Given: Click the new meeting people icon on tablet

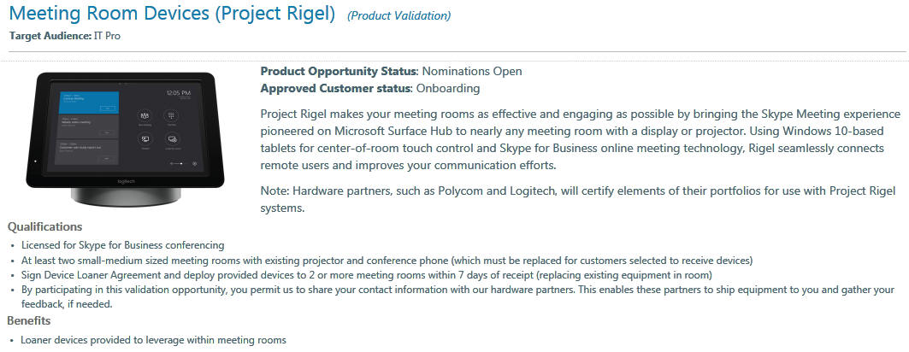Looking at the screenshot, I should (x=145, y=116).
